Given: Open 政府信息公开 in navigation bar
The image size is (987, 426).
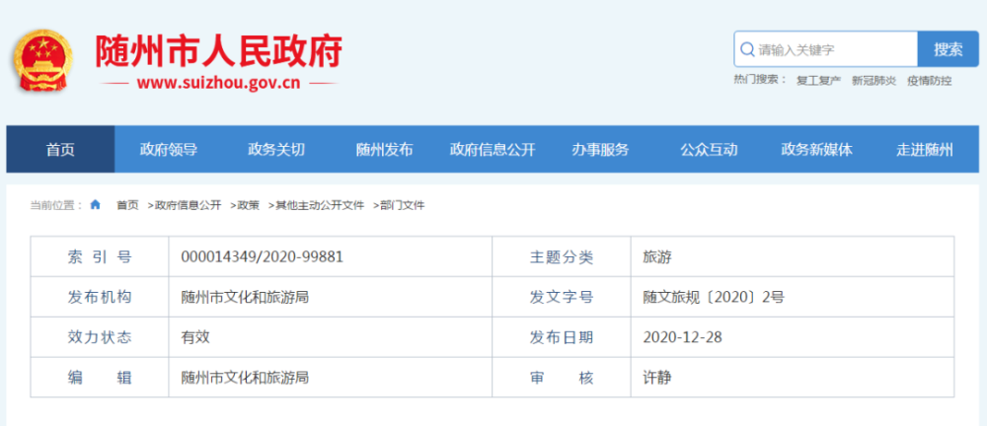Looking at the screenshot, I should point(492,150).
